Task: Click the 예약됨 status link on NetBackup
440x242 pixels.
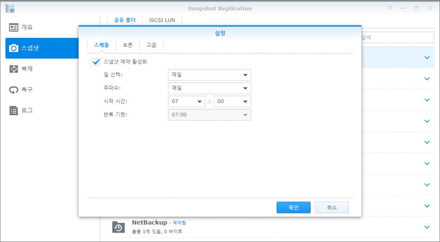Action: coord(179,223)
